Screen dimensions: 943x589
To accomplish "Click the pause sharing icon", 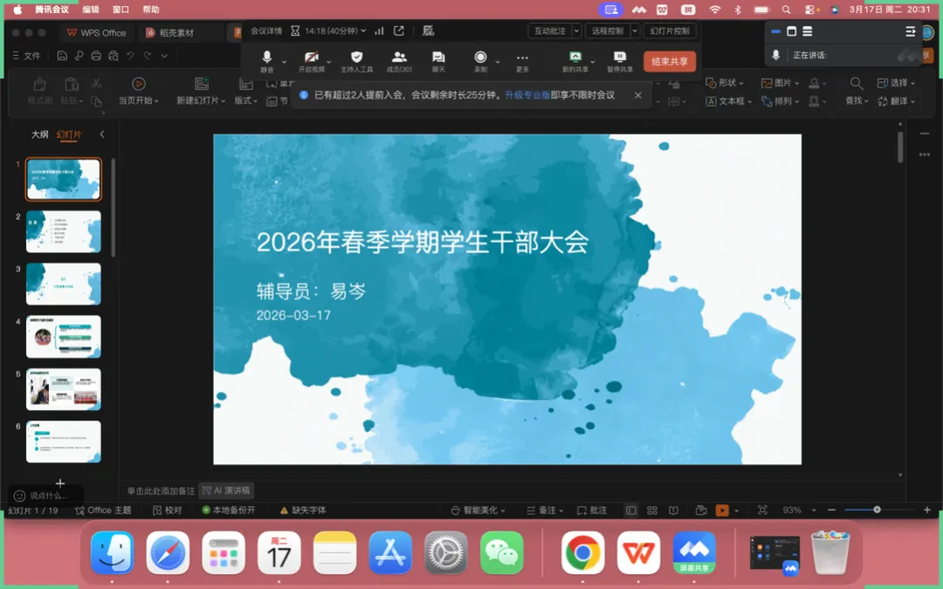I will click(619, 61).
